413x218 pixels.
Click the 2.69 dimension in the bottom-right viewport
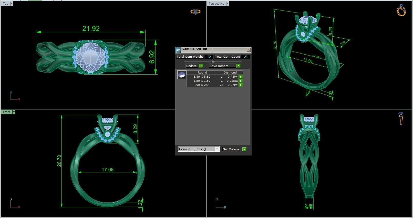click(x=309, y=206)
